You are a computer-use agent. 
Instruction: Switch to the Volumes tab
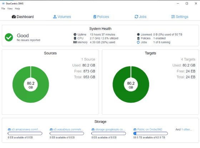coord(62,17)
